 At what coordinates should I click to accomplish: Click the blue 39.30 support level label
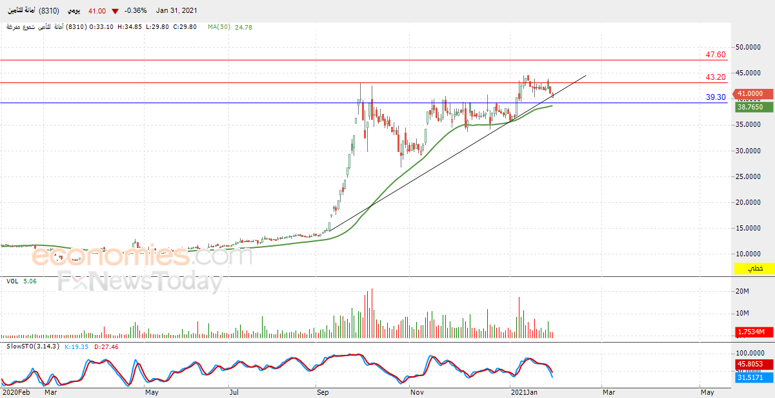(x=716, y=97)
